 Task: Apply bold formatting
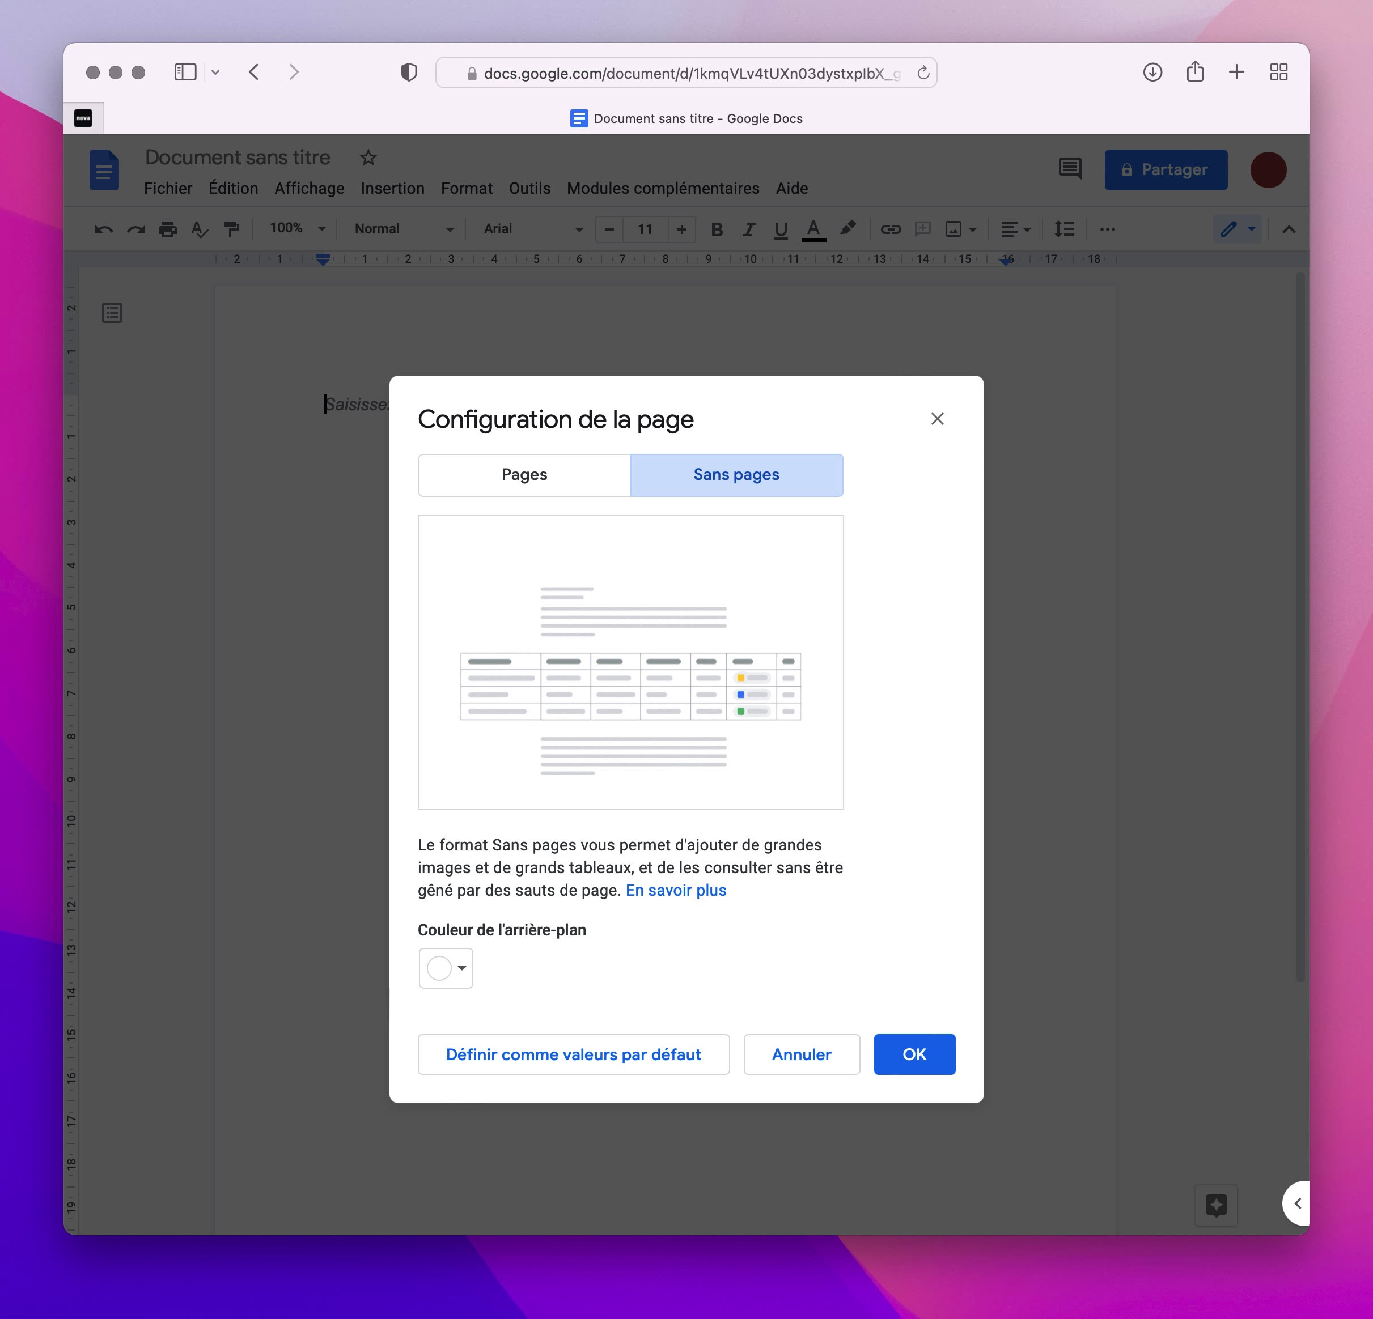(x=716, y=229)
